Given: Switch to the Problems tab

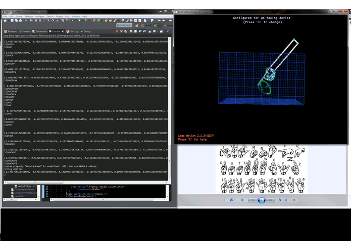Looking at the screenshot, I should tap(11, 31).
